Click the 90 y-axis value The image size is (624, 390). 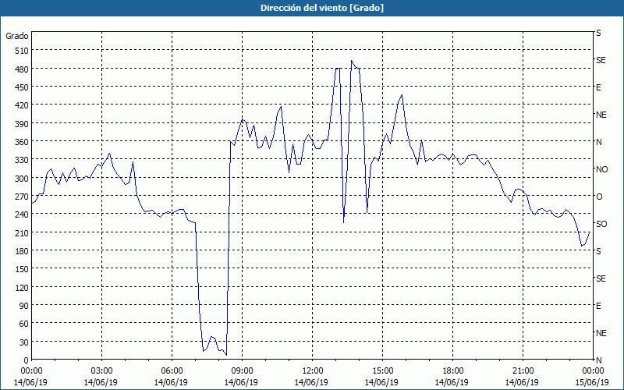[x=24, y=306]
